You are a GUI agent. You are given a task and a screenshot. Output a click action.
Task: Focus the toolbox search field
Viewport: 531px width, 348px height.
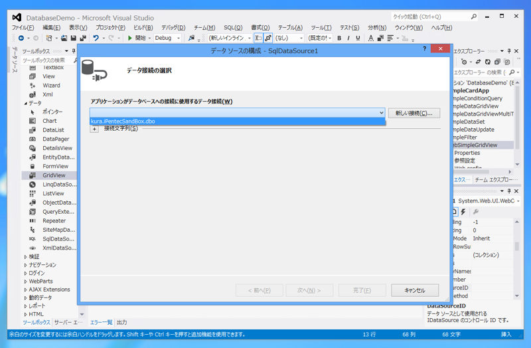click(x=46, y=60)
